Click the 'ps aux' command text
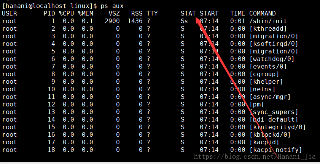320x164 pixels. (x=112, y=6)
